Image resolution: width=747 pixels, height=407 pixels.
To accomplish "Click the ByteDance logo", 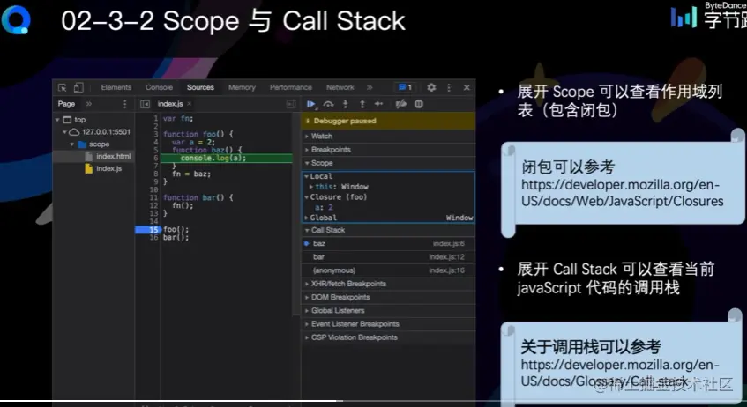I will click(709, 15).
